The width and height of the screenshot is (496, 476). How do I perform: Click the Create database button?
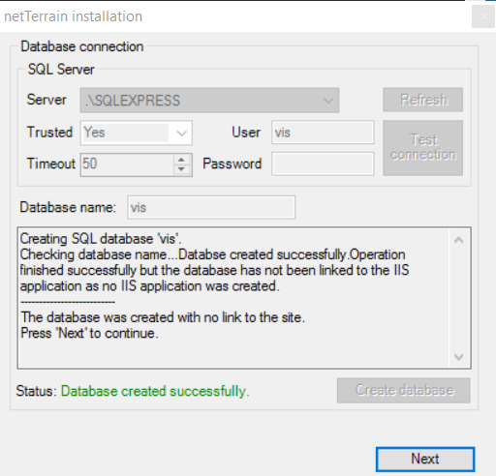[x=404, y=391]
